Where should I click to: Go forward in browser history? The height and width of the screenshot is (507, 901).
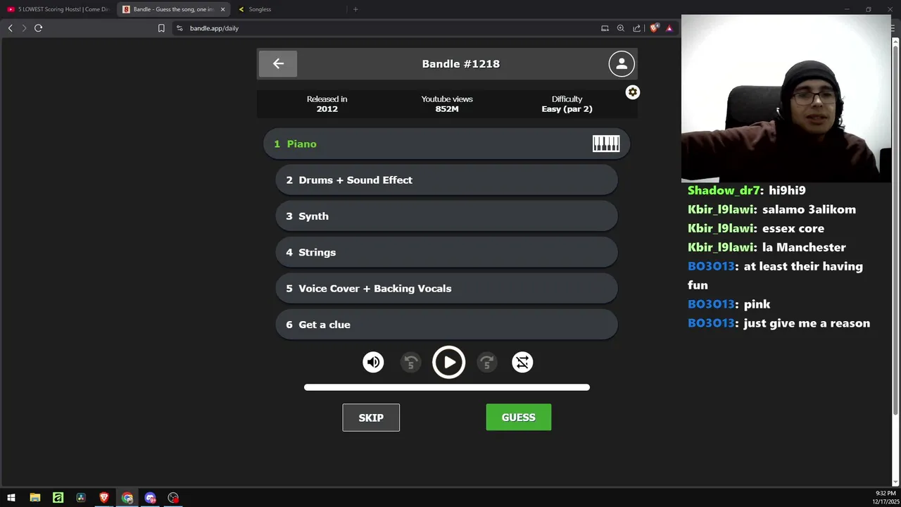(x=24, y=28)
